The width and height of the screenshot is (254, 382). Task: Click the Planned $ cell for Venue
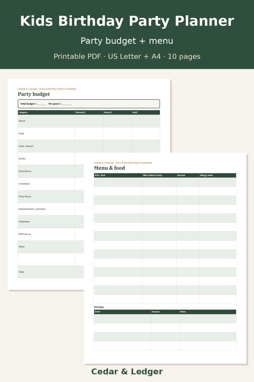(89, 121)
